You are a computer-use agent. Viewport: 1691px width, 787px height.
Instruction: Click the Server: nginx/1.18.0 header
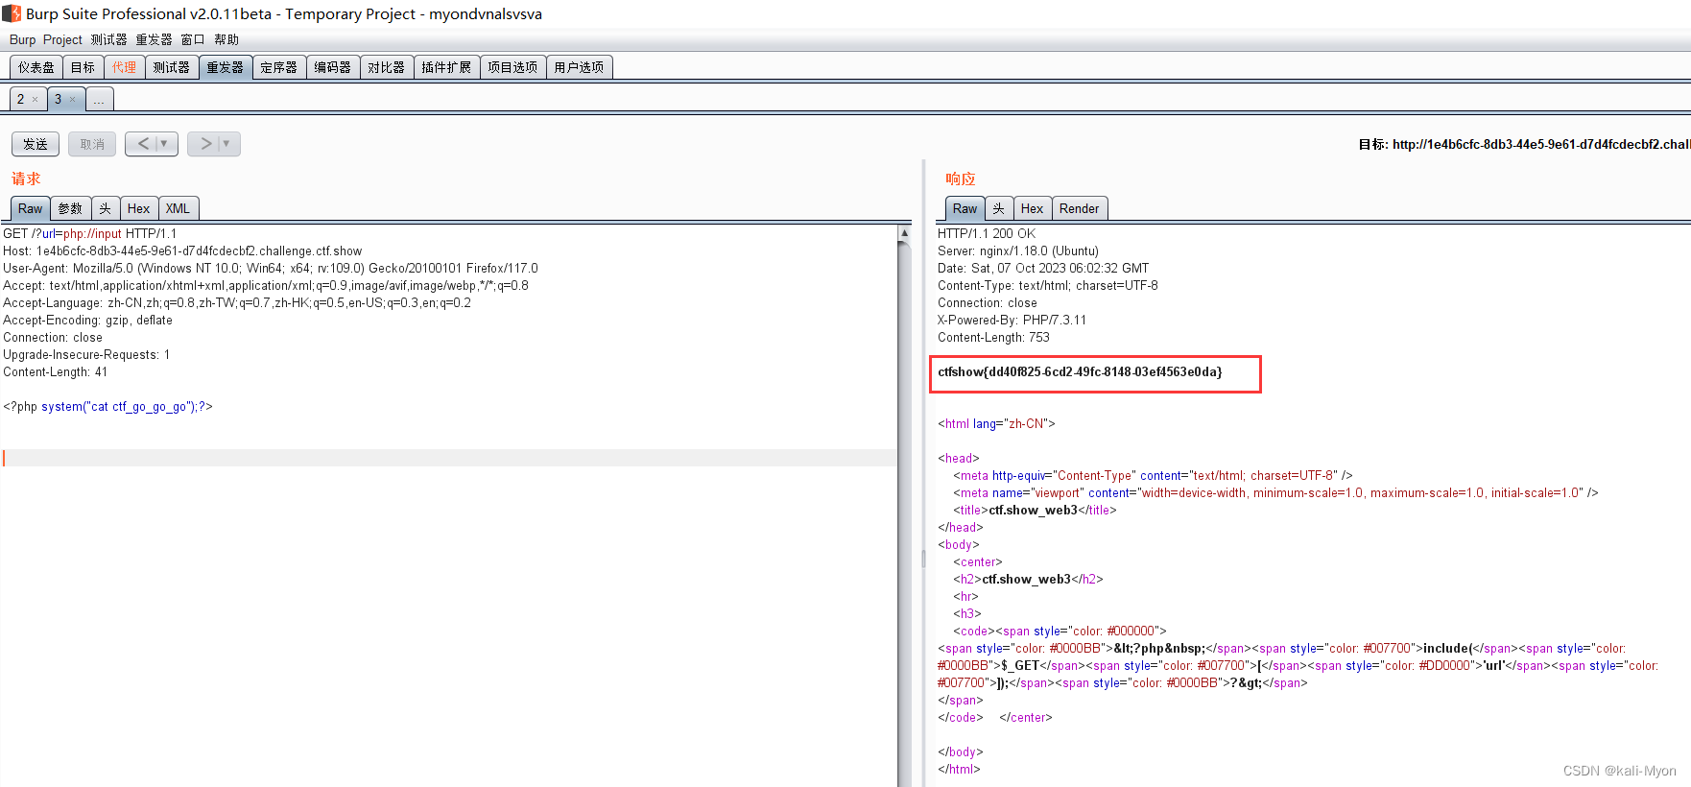pos(1018,250)
